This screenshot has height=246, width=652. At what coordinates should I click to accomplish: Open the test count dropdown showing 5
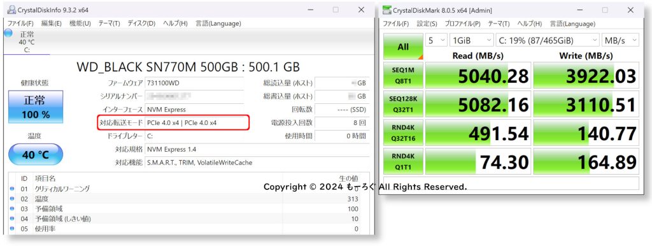click(x=437, y=40)
